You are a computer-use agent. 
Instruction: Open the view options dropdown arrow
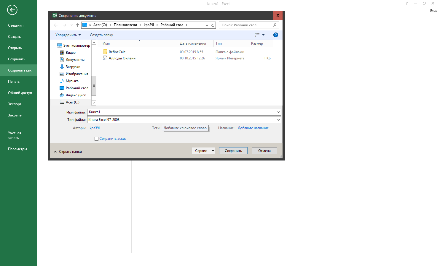[263, 35]
